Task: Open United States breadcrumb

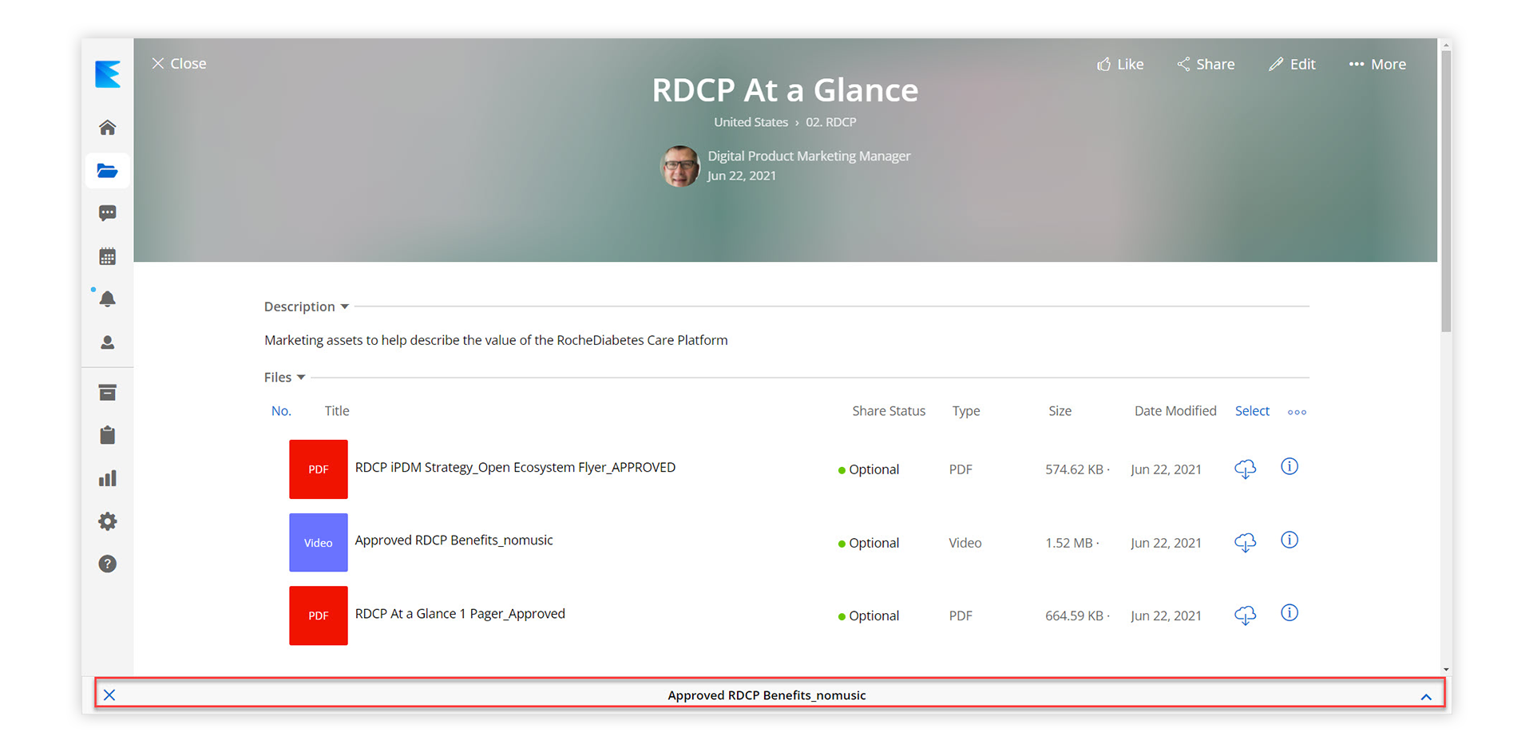Action: 751,122
